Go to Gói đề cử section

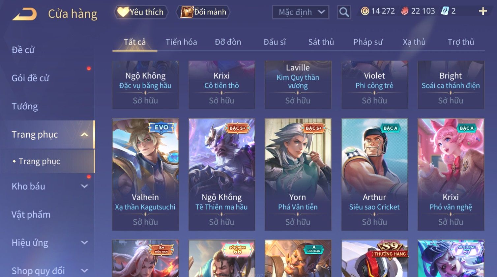[30, 78]
